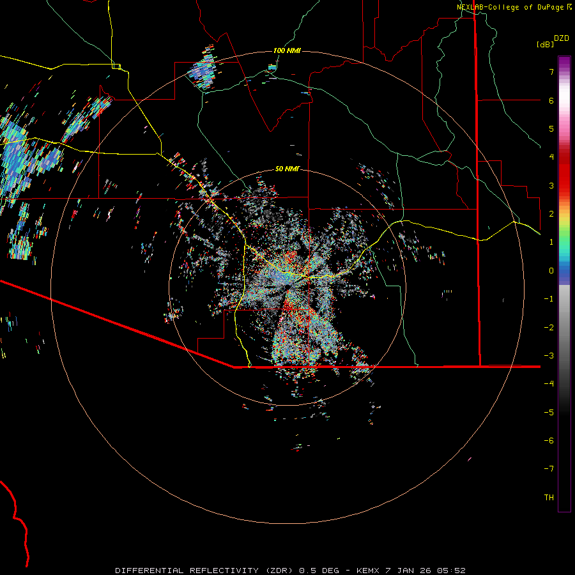Select the [dB] unit label
The height and width of the screenshot is (575, 575).
(546, 44)
